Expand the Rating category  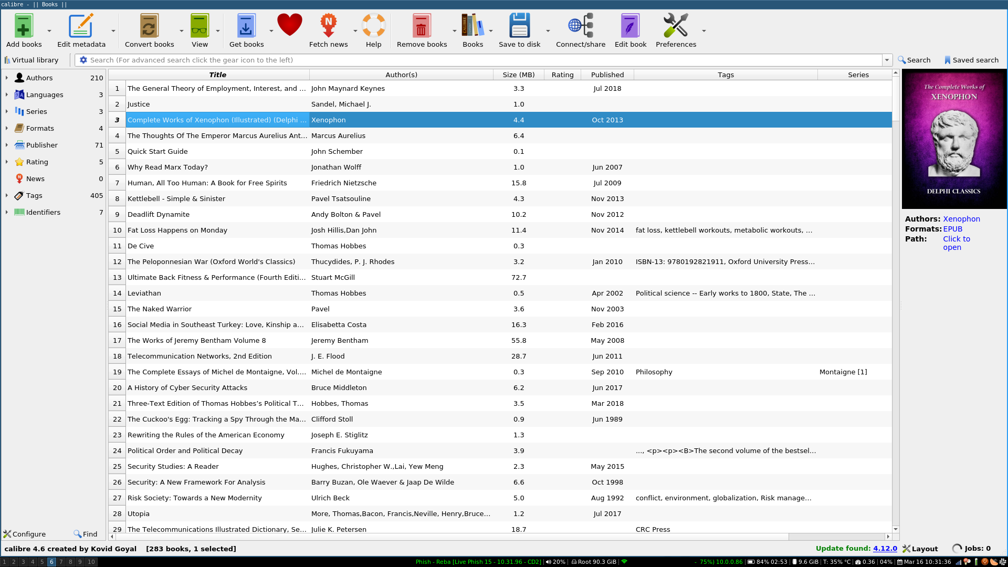6,162
